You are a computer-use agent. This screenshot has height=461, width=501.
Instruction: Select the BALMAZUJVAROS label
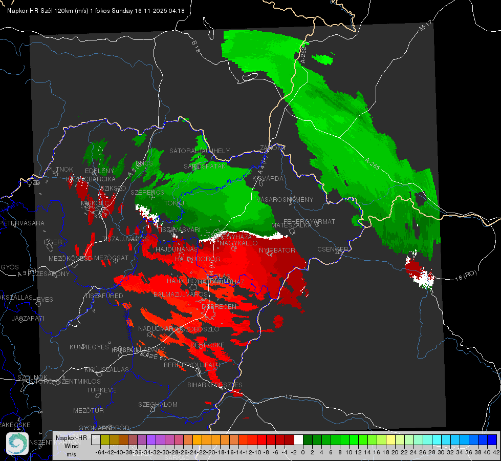coord(181,294)
